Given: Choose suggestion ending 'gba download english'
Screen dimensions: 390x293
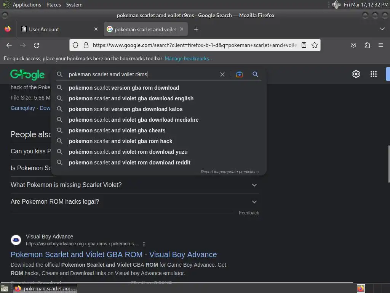Looking at the screenshot, I should pyautogui.click(x=159, y=98).
